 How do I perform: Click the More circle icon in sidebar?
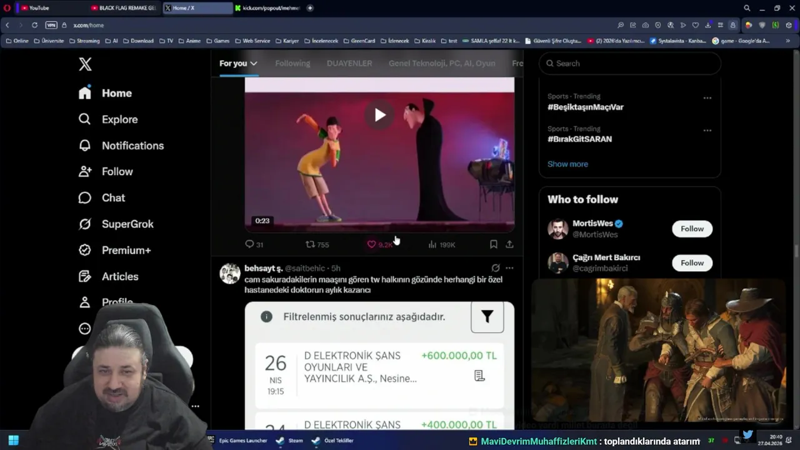pyautogui.click(x=85, y=329)
